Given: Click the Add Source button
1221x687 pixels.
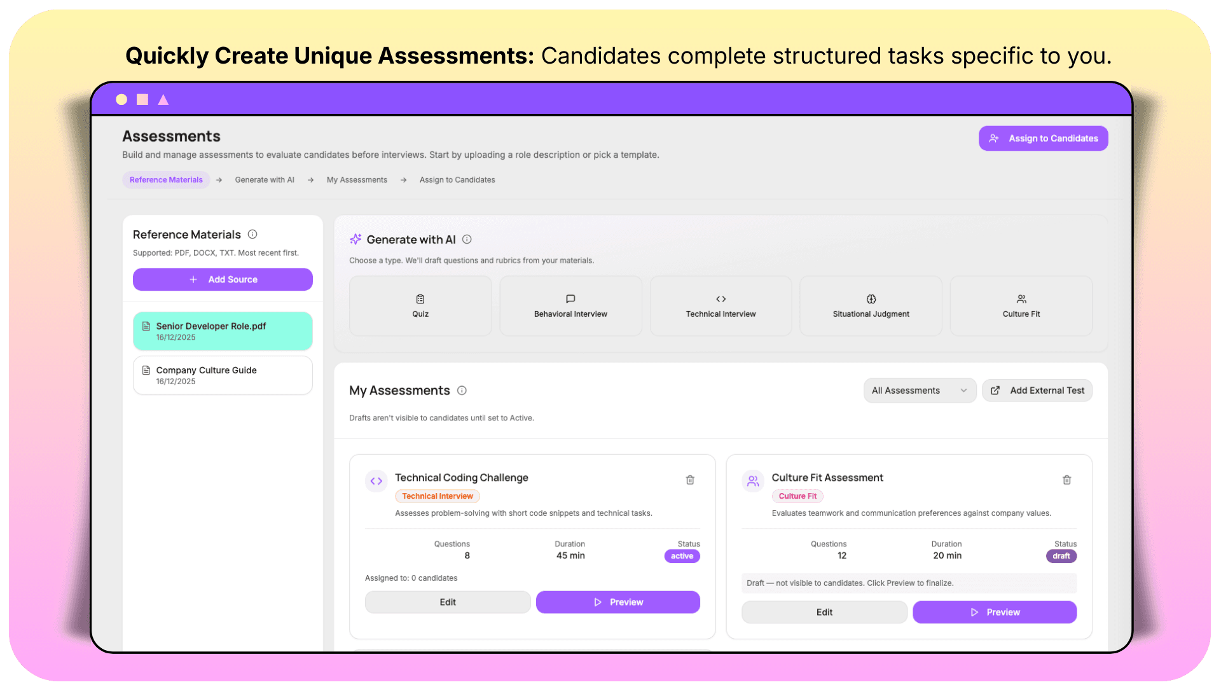Looking at the screenshot, I should 223,279.
